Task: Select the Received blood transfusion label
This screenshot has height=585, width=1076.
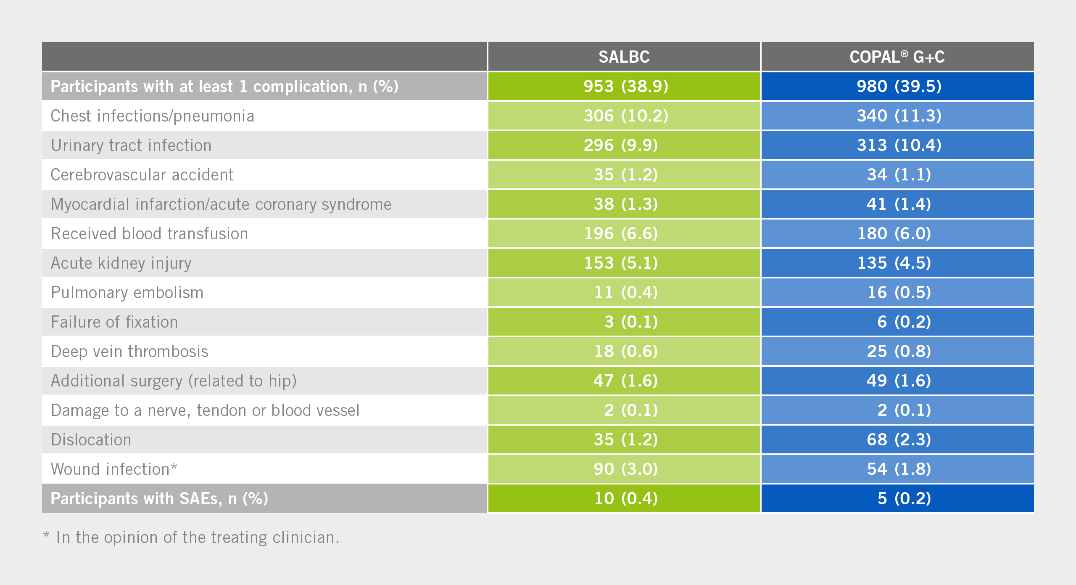Action: (150, 234)
